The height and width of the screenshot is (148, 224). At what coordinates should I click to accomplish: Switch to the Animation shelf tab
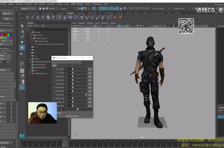point(81,13)
